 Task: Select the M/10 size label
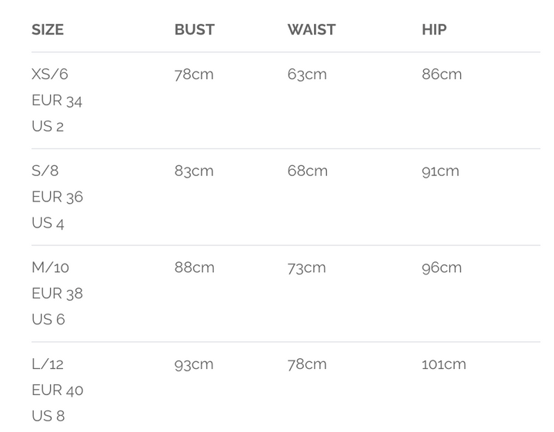[50, 268]
